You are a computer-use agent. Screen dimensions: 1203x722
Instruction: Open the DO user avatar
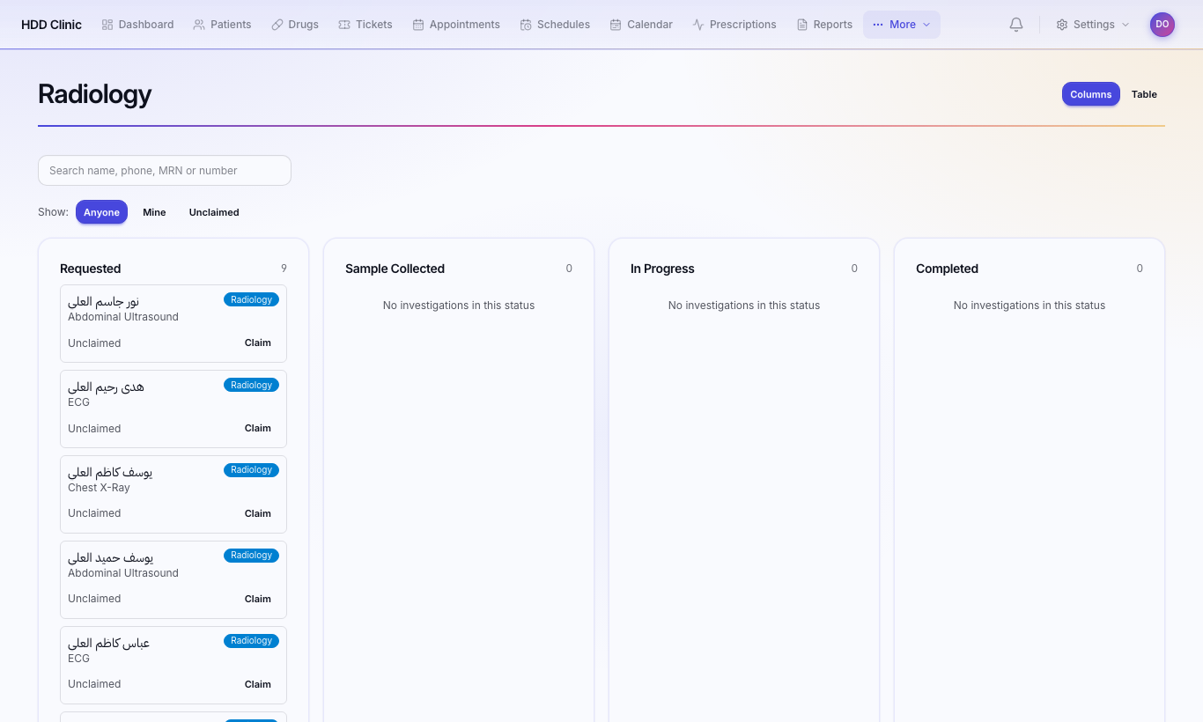[x=1162, y=25]
